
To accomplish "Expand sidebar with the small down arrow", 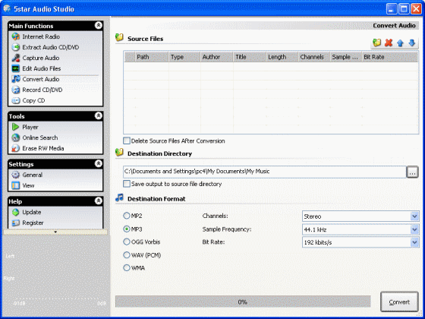I will 55,232.
